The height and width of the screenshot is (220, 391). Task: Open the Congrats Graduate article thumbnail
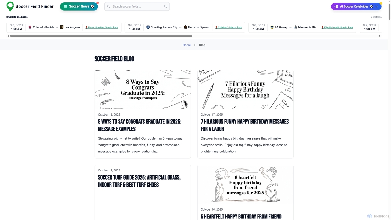pyautogui.click(x=143, y=90)
